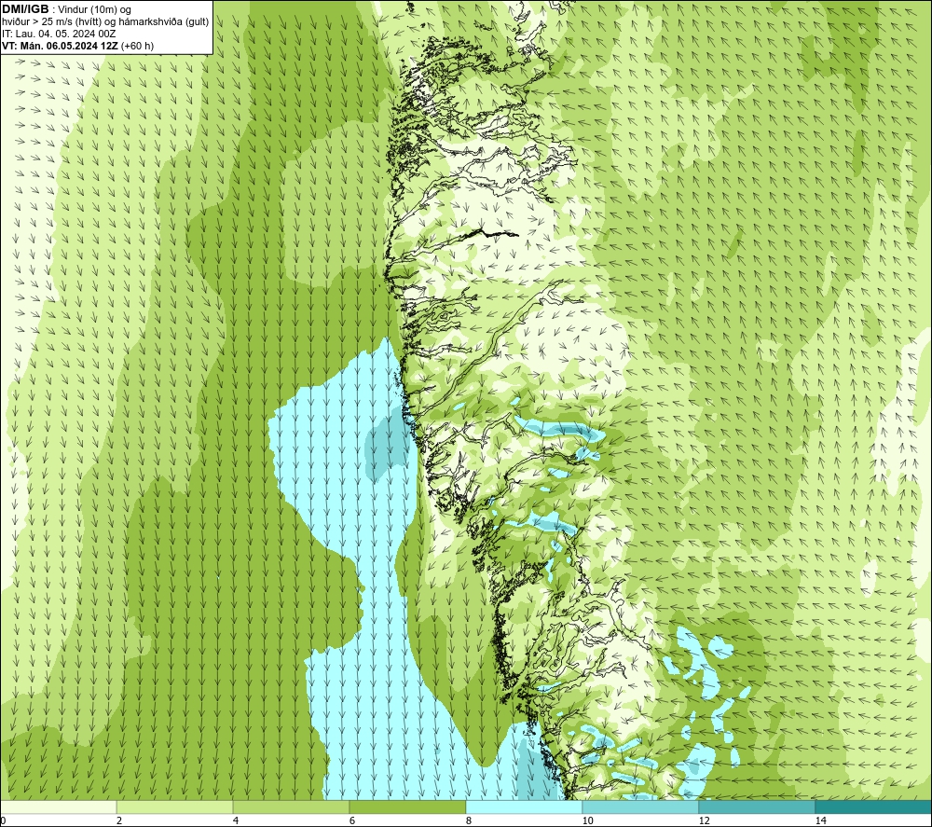
Task: Click the 6–8 m/s dark green swatch
Action: pyautogui.click(x=408, y=807)
